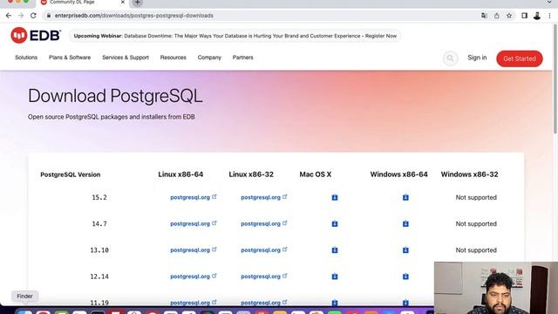Open postgresql.org Linux x86-32 link for 15.2
Viewport: 558px width, 314px height.
click(x=264, y=197)
